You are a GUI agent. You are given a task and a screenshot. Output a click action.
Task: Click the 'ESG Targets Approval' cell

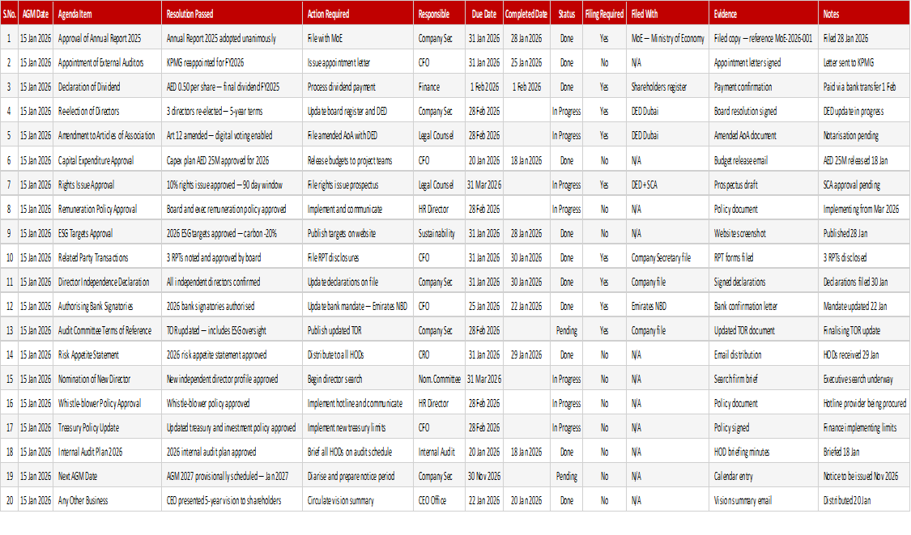click(x=107, y=233)
